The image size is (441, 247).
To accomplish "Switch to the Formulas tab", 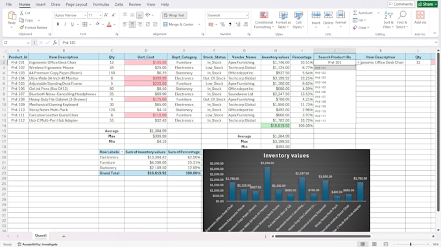I will pyautogui.click(x=101, y=5).
